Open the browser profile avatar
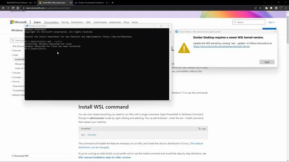This screenshot has height=162, width=289. point(281,8)
